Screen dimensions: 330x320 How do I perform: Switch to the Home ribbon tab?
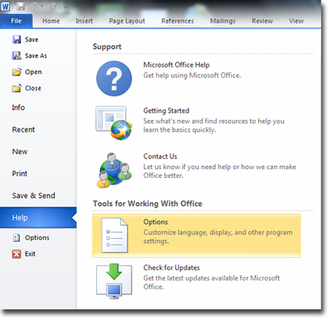pyautogui.click(x=51, y=21)
